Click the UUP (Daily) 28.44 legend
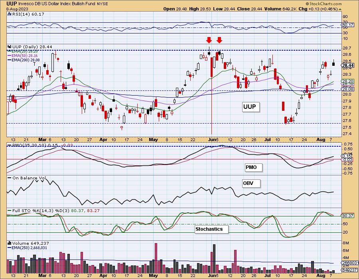This screenshot has height=279, width=359. tap(32, 47)
